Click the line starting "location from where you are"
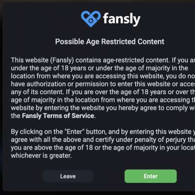 pos(103,76)
